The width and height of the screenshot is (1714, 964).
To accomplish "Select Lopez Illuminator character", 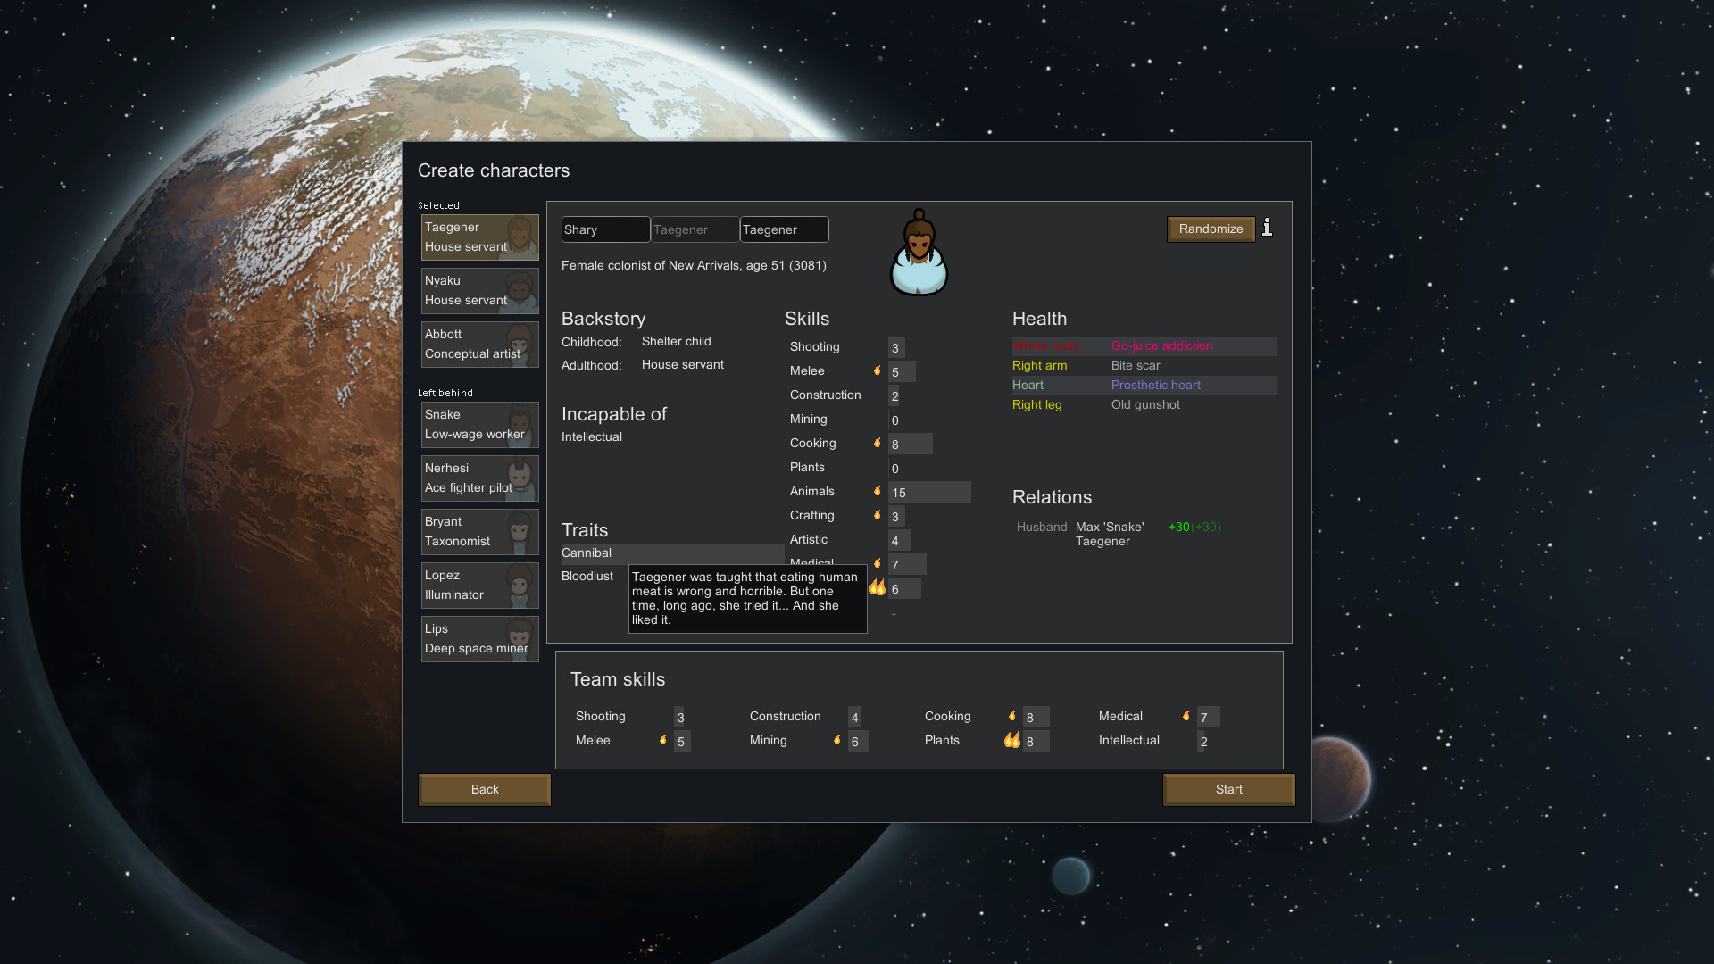I will (x=477, y=585).
